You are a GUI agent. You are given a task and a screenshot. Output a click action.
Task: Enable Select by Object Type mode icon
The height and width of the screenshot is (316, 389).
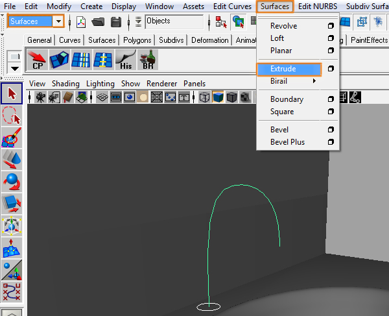coord(239,22)
